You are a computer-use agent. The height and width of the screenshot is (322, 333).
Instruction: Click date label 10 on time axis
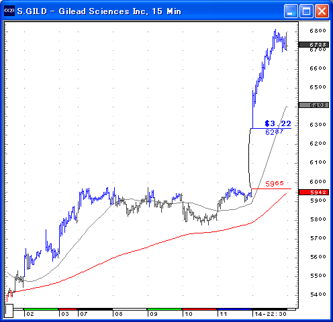[x=189, y=314]
